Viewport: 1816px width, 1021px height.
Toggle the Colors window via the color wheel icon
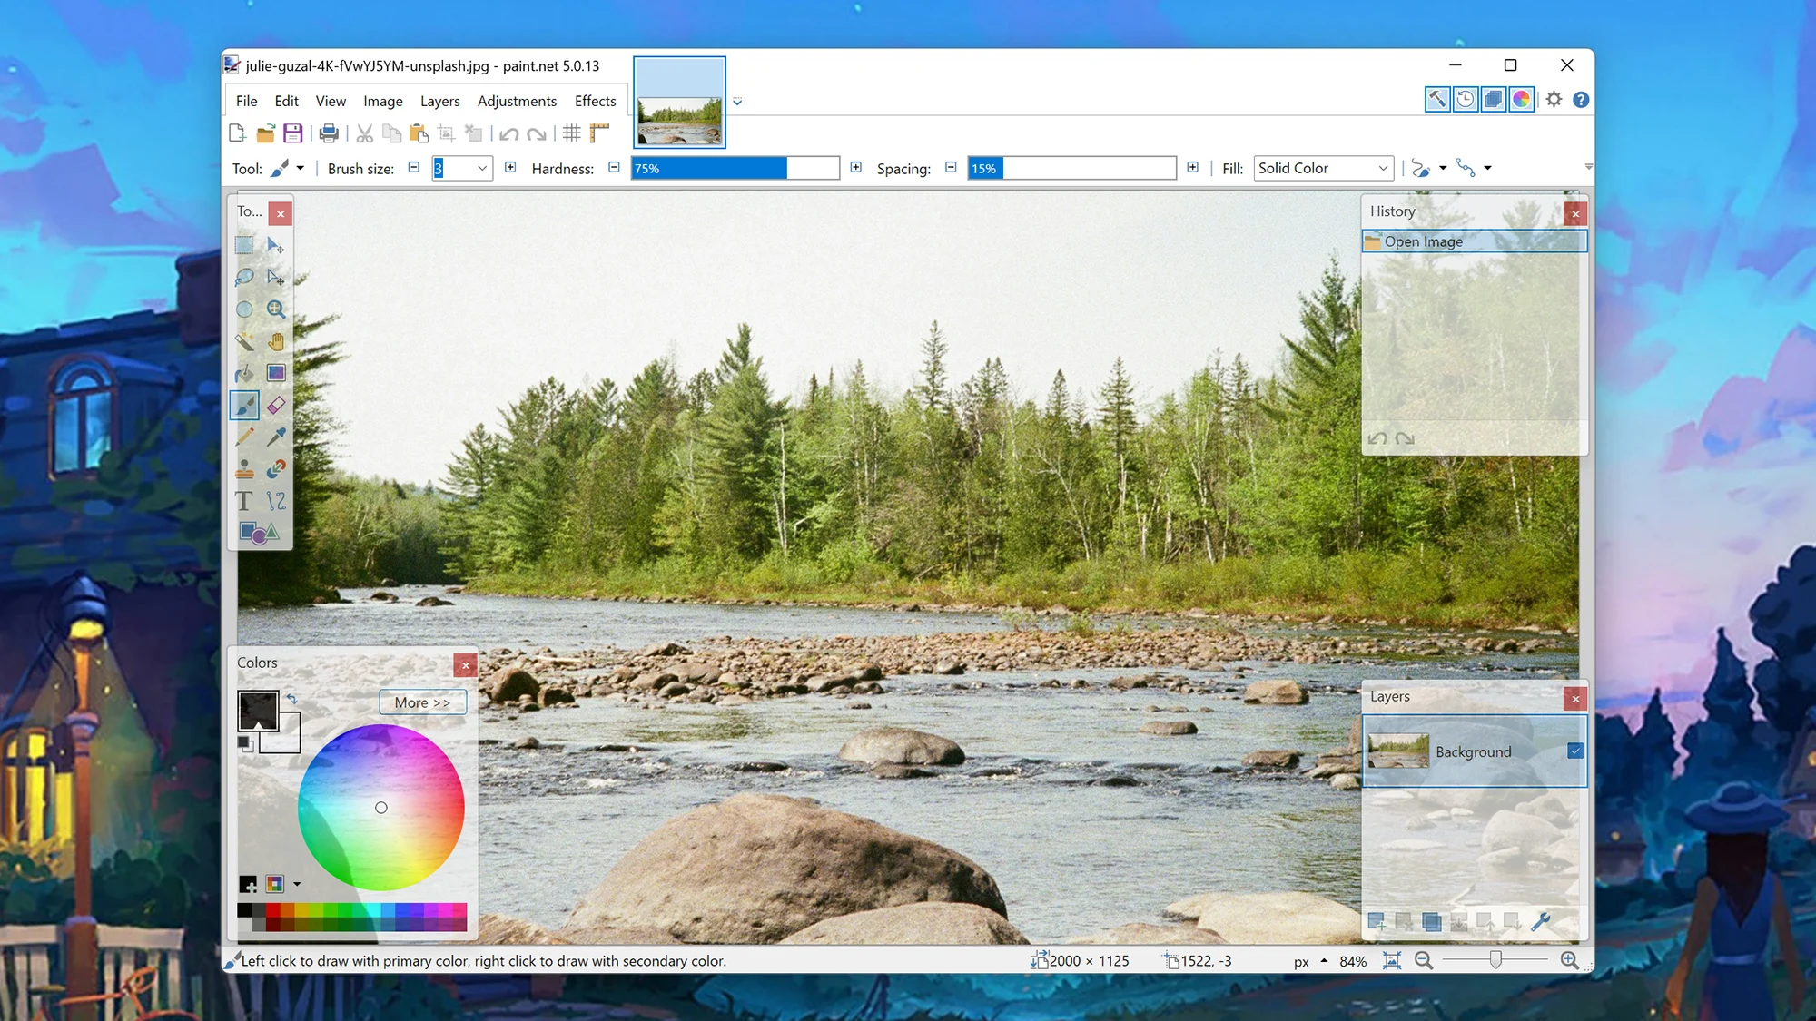(x=1522, y=99)
